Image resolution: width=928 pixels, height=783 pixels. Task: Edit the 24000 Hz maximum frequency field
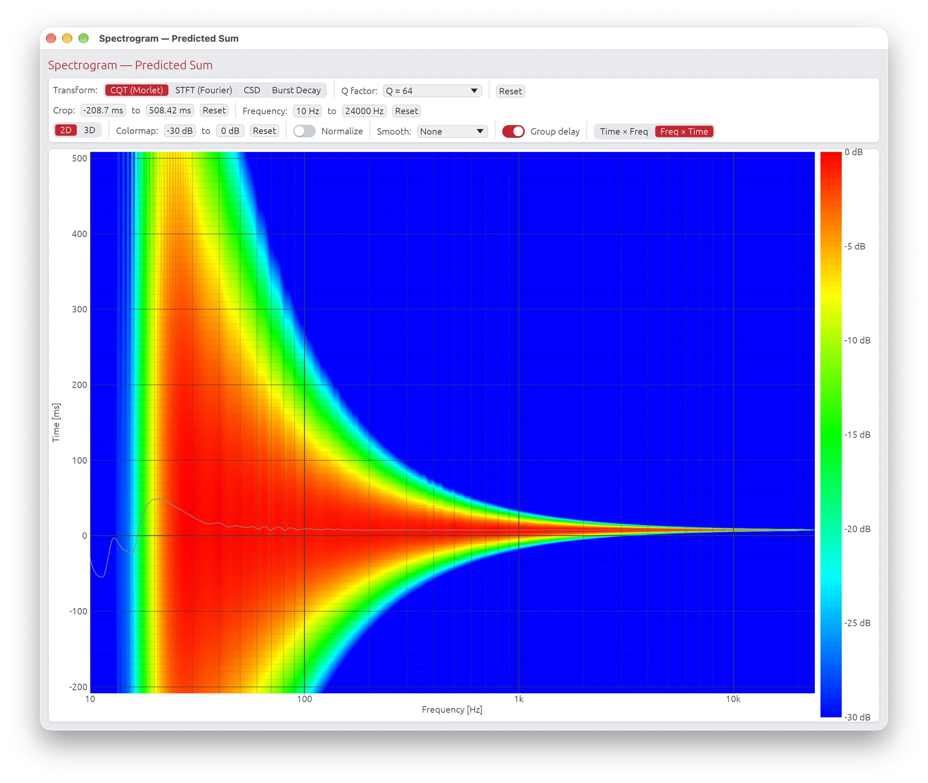click(364, 111)
